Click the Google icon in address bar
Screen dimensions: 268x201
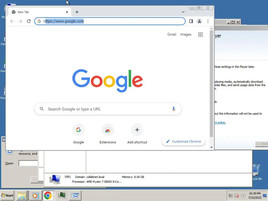click(39, 21)
